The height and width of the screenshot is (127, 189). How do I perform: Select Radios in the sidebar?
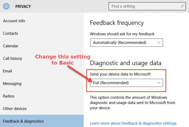click(9, 96)
